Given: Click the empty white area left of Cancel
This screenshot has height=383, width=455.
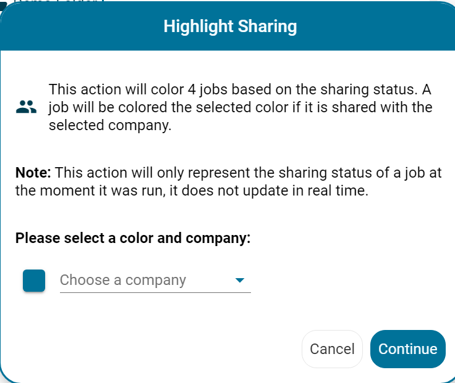Looking at the screenshot, I should pyautogui.click(x=155, y=349).
